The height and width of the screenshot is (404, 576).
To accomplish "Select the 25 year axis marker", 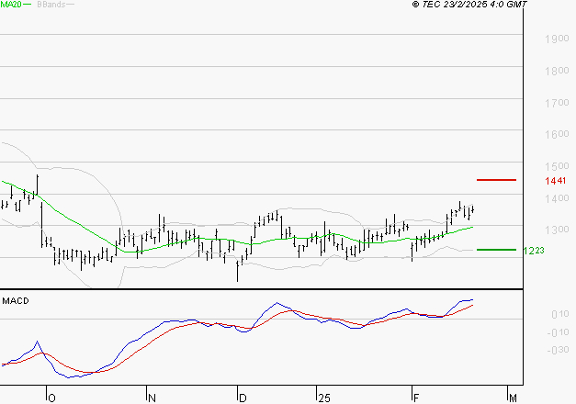I will point(323,398).
